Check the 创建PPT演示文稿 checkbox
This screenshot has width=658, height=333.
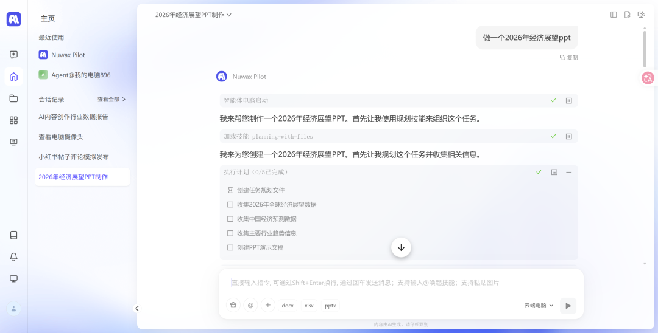pyautogui.click(x=230, y=248)
